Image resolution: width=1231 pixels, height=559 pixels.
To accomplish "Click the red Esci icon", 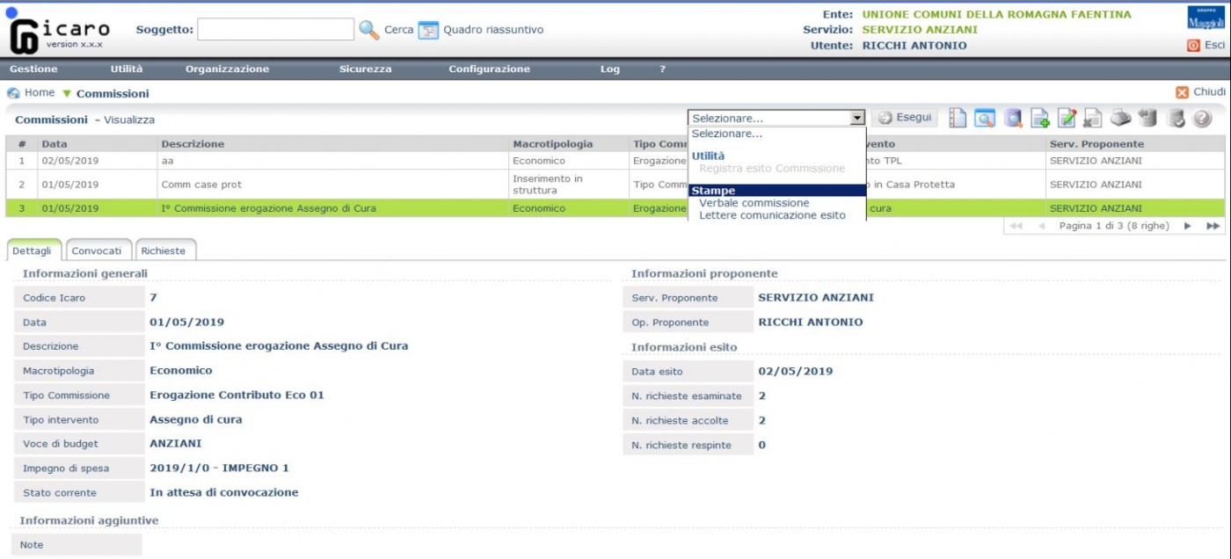I will (1193, 45).
